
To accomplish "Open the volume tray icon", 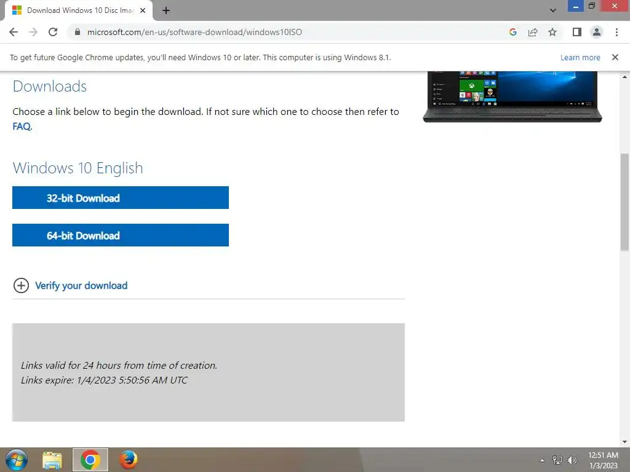I will pos(572,460).
